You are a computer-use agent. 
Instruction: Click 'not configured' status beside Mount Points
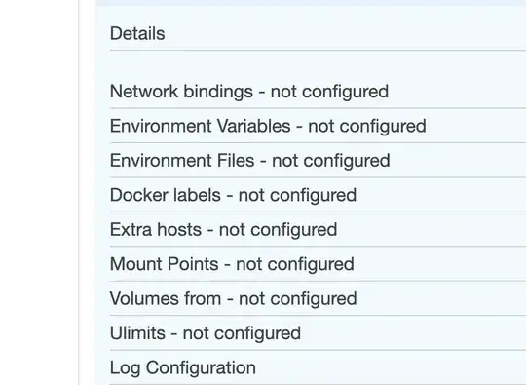coord(295,264)
